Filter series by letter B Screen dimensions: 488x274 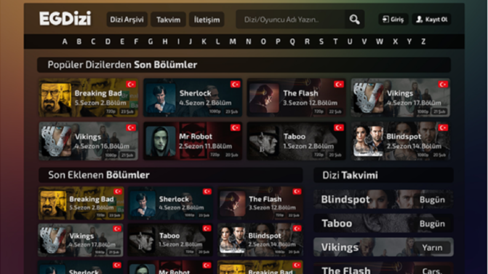click(79, 42)
